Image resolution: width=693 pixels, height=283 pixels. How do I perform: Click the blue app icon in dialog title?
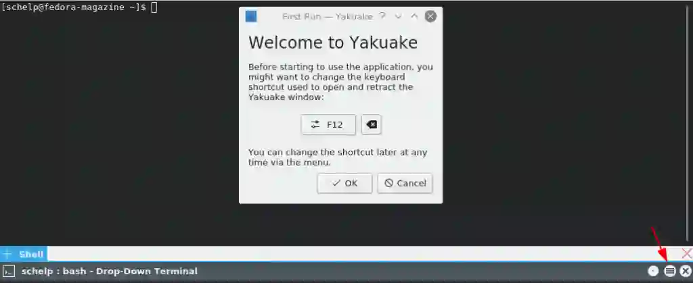251,16
